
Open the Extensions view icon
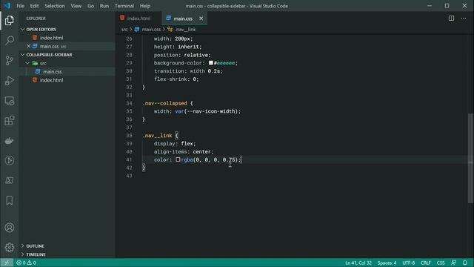pyautogui.click(x=10, y=120)
